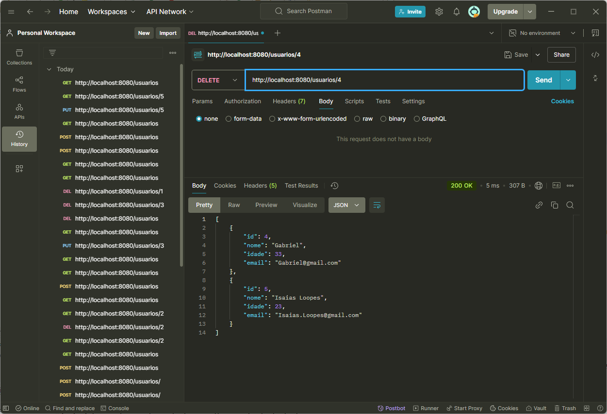Click the notifications bell icon

[x=456, y=12]
